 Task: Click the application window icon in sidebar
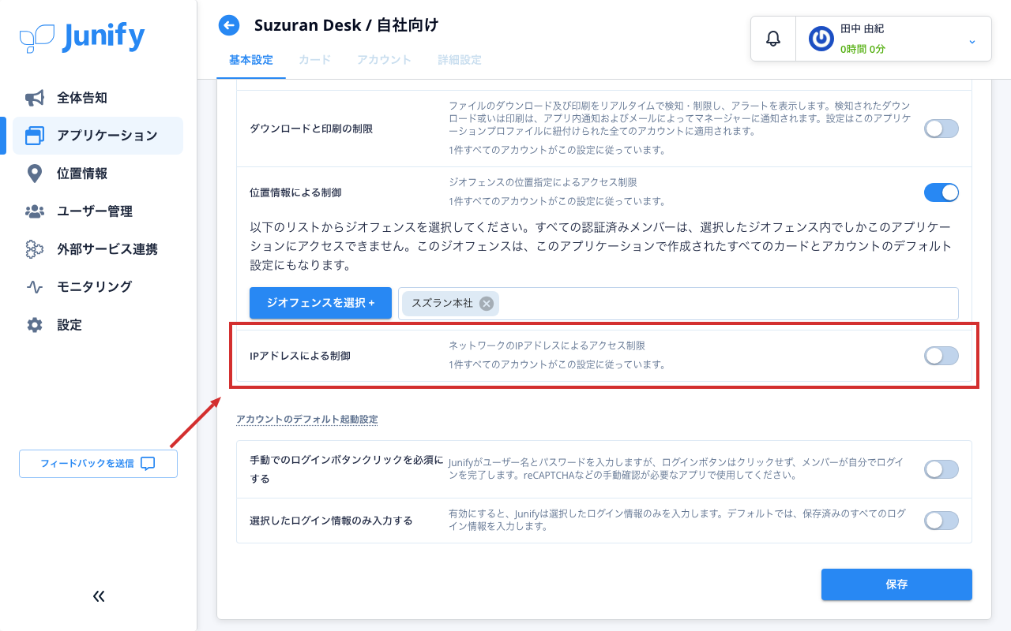click(x=34, y=136)
